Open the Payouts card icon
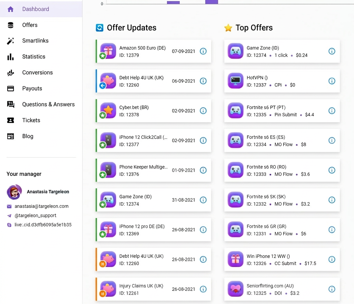The height and width of the screenshot is (304, 354). click(x=10, y=89)
